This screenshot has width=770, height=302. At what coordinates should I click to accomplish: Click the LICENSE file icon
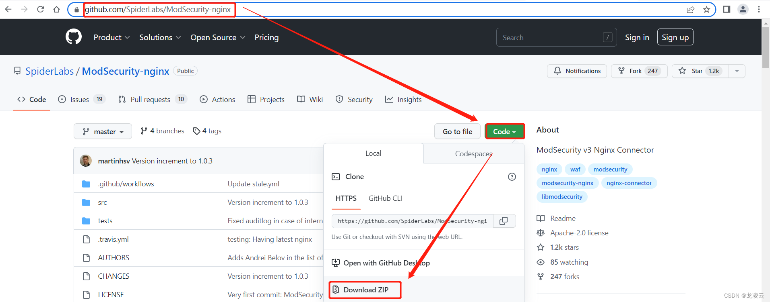click(x=86, y=295)
